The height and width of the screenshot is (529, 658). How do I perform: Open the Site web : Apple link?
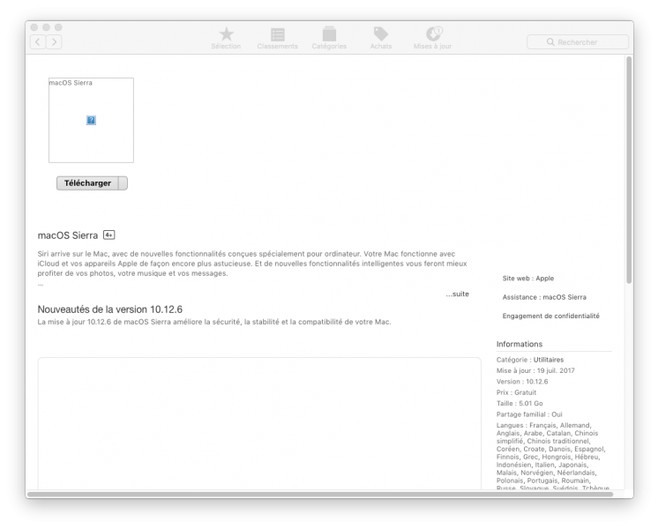tap(528, 278)
